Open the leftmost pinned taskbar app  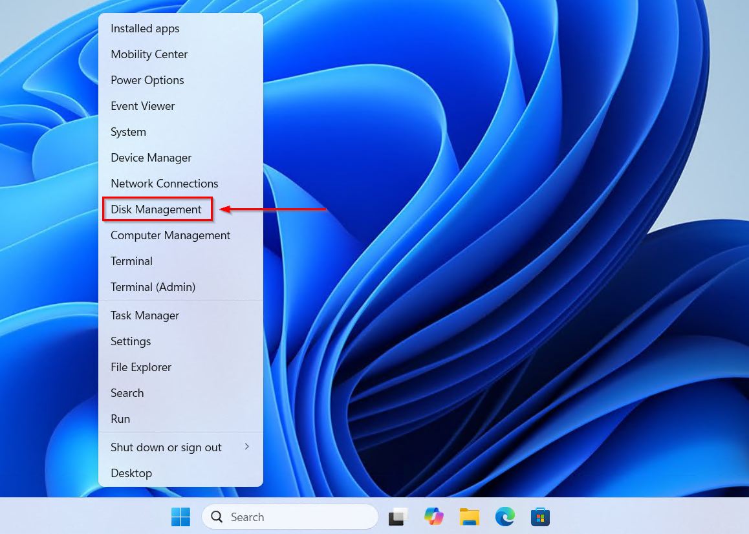pos(397,517)
